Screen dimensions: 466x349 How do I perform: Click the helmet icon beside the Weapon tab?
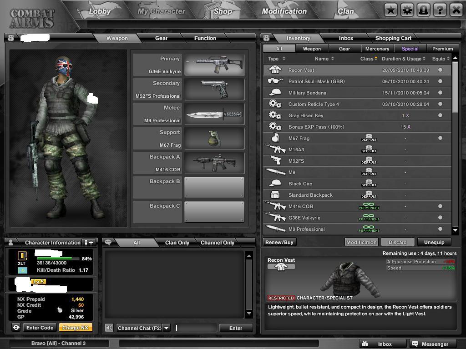11,38
